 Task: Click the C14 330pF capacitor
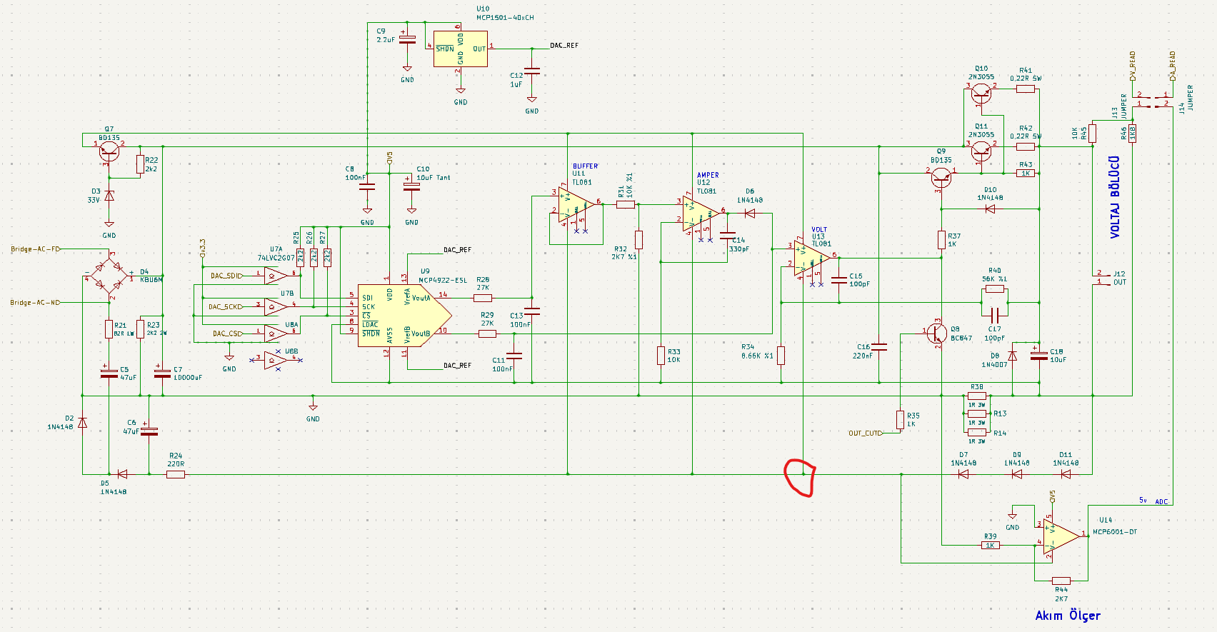point(728,234)
